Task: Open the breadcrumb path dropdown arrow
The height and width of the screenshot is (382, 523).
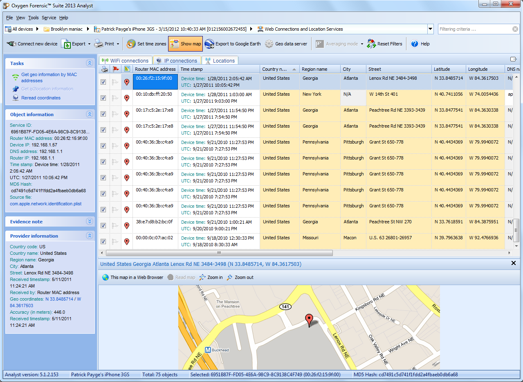Action: tap(430, 29)
